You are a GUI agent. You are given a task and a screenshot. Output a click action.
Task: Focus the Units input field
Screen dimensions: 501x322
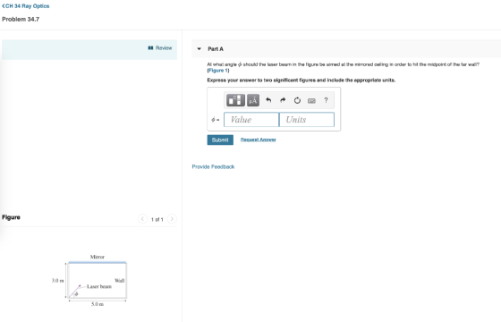pyautogui.click(x=307, y=120)
